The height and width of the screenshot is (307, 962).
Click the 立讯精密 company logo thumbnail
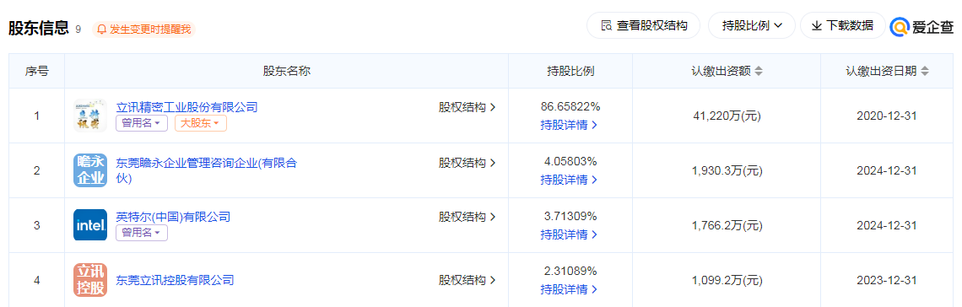click(x=90, y=116)
